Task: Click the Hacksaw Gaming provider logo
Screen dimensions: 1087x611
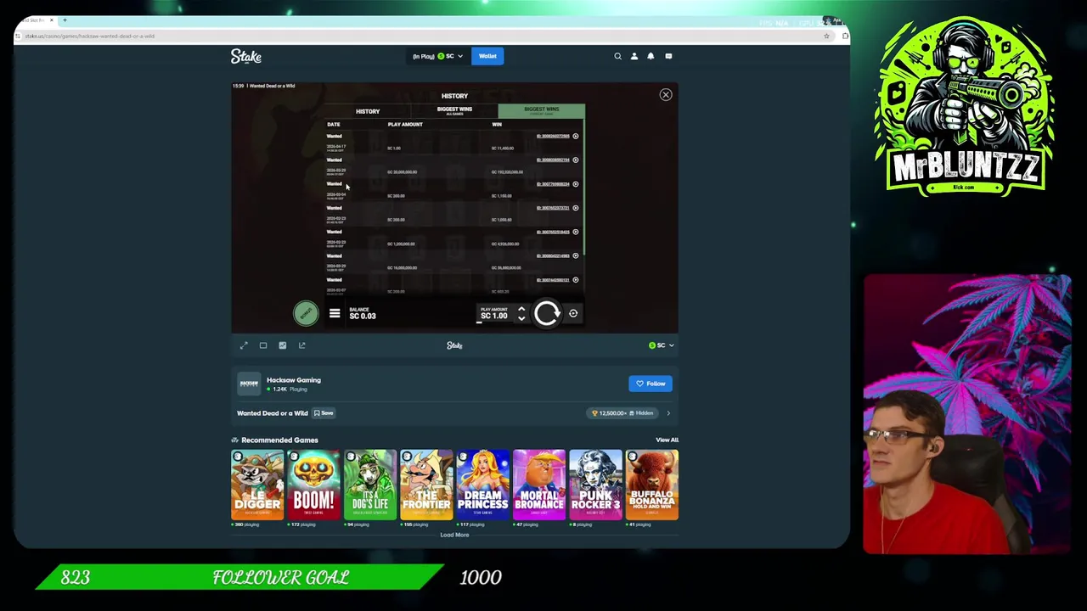Action: (249, 384)
